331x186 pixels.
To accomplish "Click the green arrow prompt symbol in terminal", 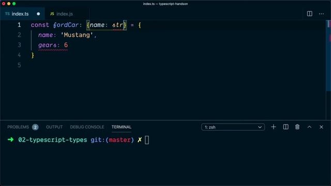I will pyautogui.click(x=10, y=139).
